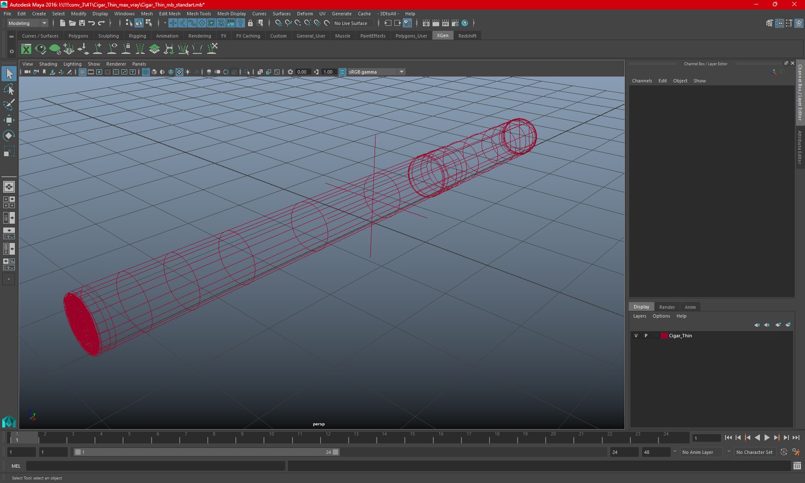Image resolution: width=805 pixels, height=483 pixels.
Task: Click the Open Scene folder icon
Action: (72, 23)
